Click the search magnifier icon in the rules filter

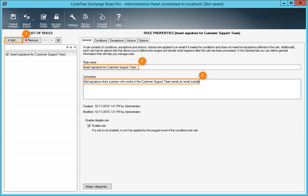tap(67, 47)
